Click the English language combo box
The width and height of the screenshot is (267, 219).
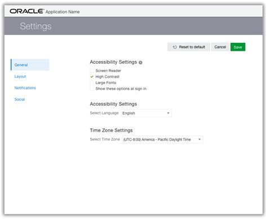pos(146,113)
